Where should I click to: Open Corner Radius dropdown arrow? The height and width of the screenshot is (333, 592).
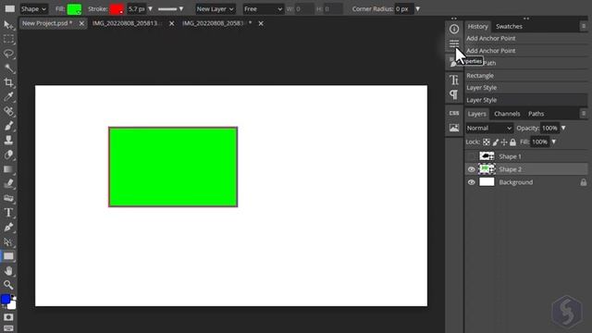(x=417, y=8)
